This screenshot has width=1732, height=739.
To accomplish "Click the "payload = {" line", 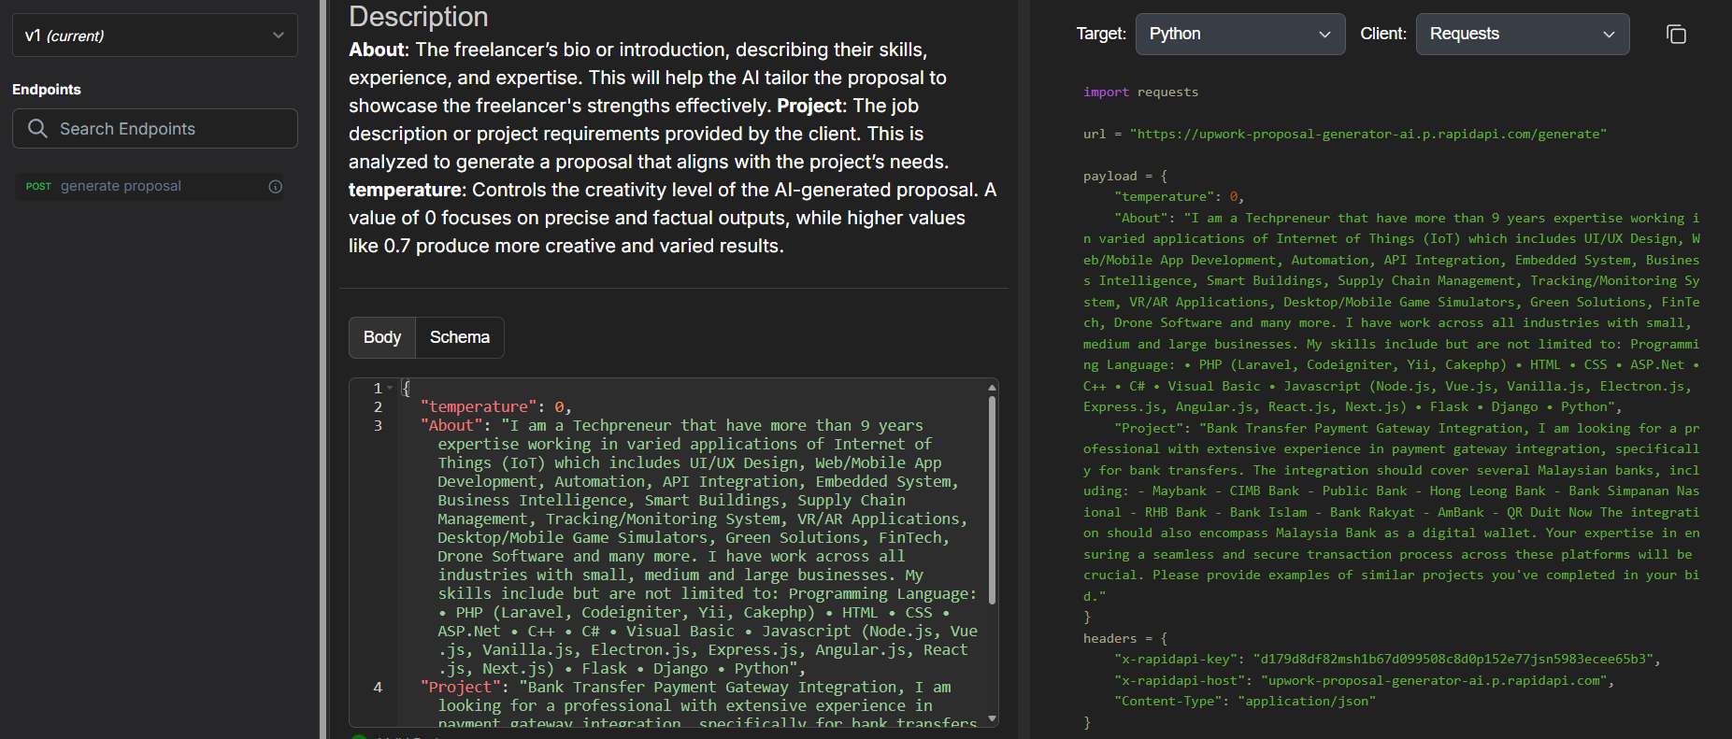I will coord(1125,176).
